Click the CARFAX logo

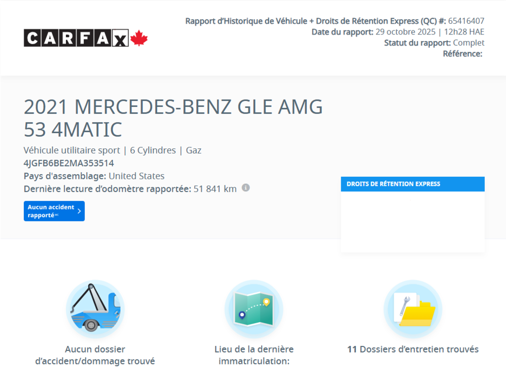click(x=75, y=39)
